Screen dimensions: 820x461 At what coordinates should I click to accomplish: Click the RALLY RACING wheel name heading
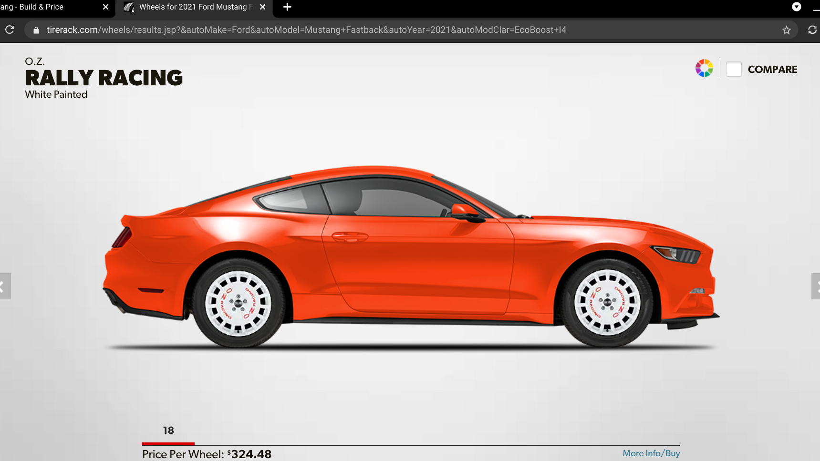[104, 78]
